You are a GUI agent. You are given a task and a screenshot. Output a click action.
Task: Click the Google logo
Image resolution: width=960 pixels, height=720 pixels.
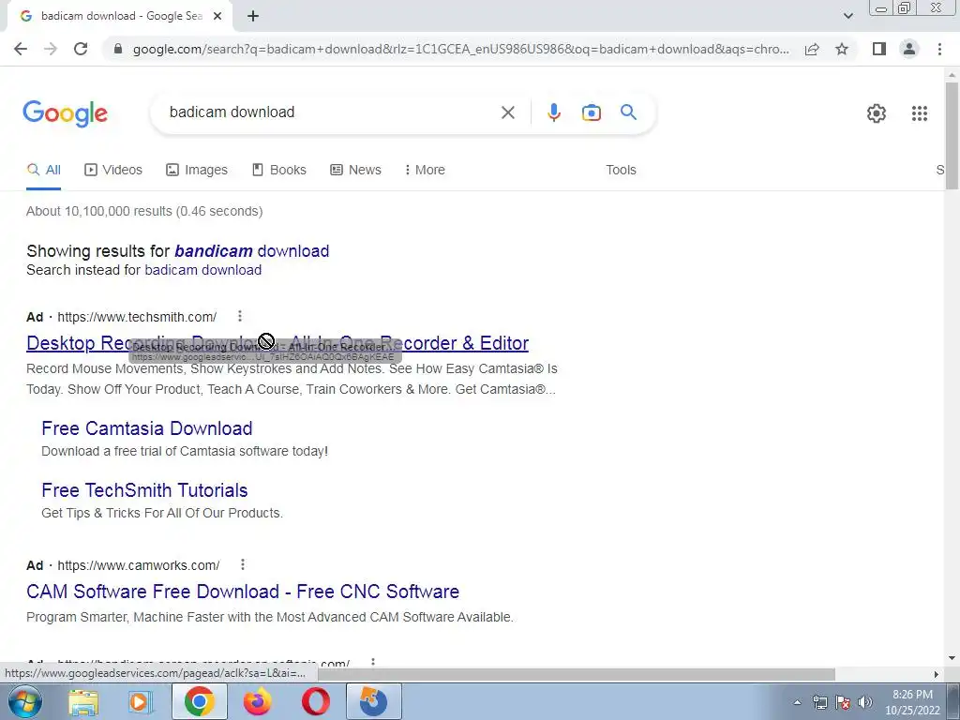pos(65,113)
